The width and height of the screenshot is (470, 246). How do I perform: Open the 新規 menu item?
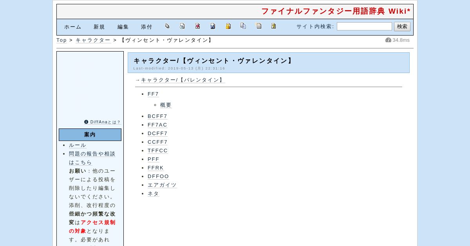click(99, 27)
